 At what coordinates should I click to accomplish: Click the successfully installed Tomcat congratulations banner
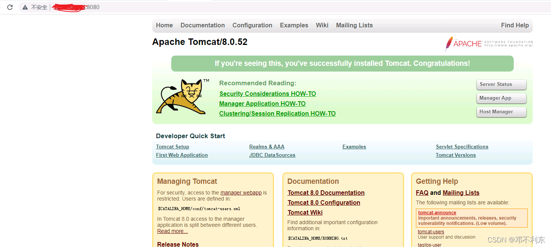[342, 64]
